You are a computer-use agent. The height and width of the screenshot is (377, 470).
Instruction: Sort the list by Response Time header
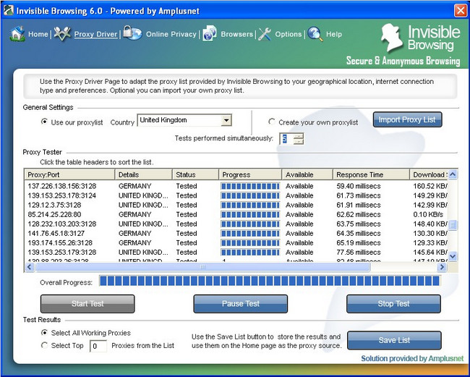point(370,174)
